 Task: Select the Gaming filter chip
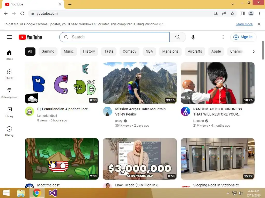coord(48,52)
